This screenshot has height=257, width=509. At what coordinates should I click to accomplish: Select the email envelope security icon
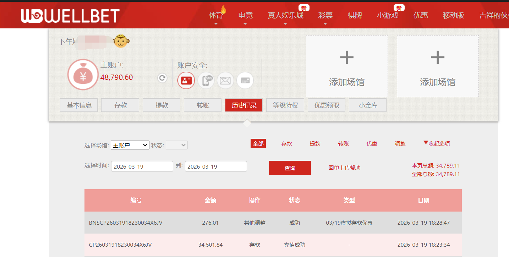225,80
